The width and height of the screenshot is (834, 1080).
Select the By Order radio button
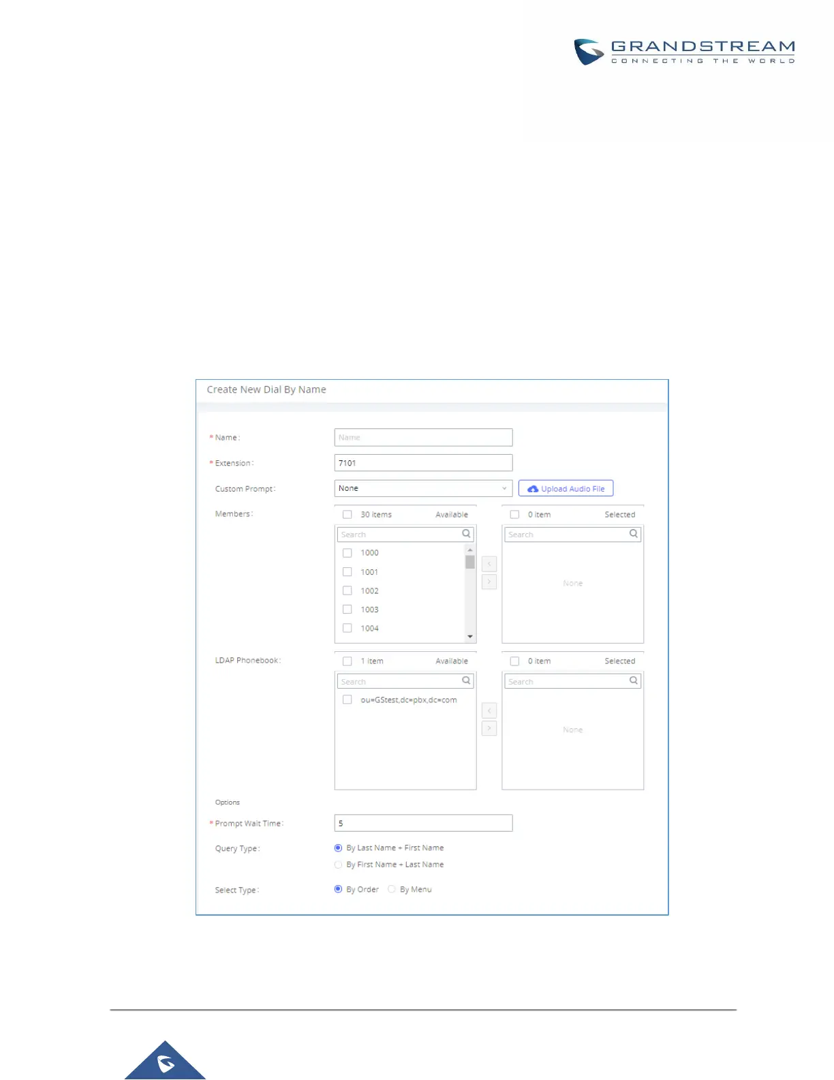[x=338, y=889]
